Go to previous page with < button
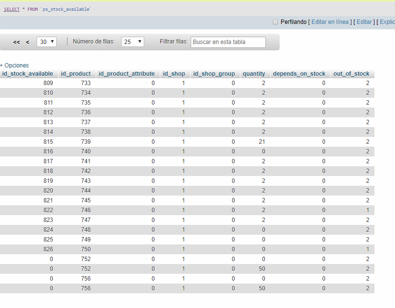The image size is (395, 308). coord(27,42)
